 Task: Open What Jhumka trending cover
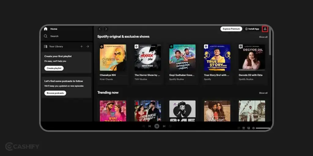pyautogui.click(x=113, y=111)
